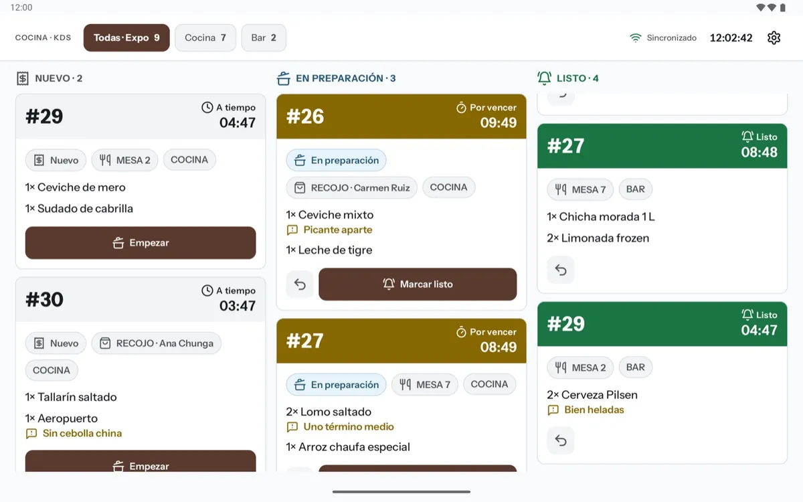Mark order #26 as ready
Viewport: 803px width, 502px height.
(418, 284)
